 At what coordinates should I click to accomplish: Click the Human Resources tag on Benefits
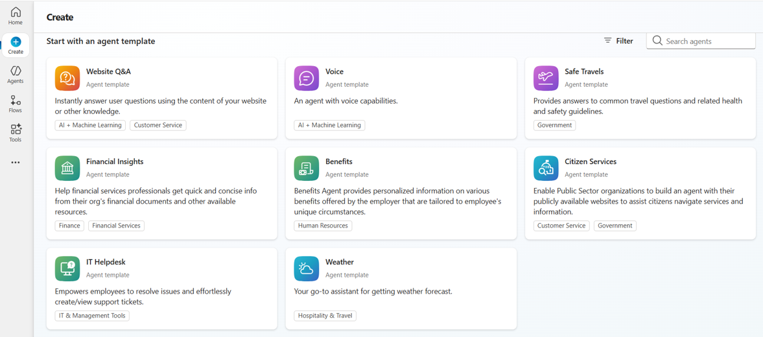point(323,226)
